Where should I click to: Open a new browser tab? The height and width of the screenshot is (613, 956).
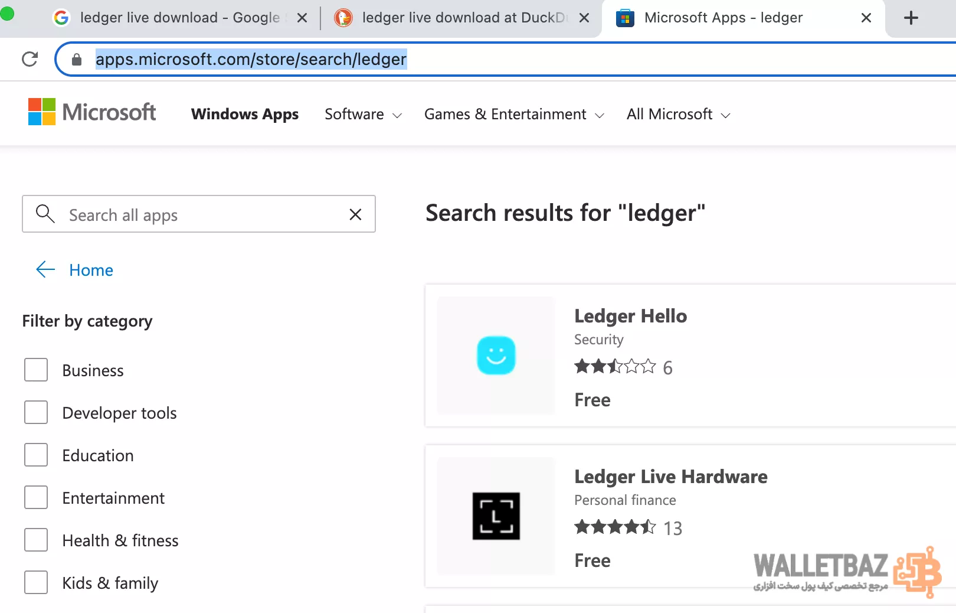point(911,18)
